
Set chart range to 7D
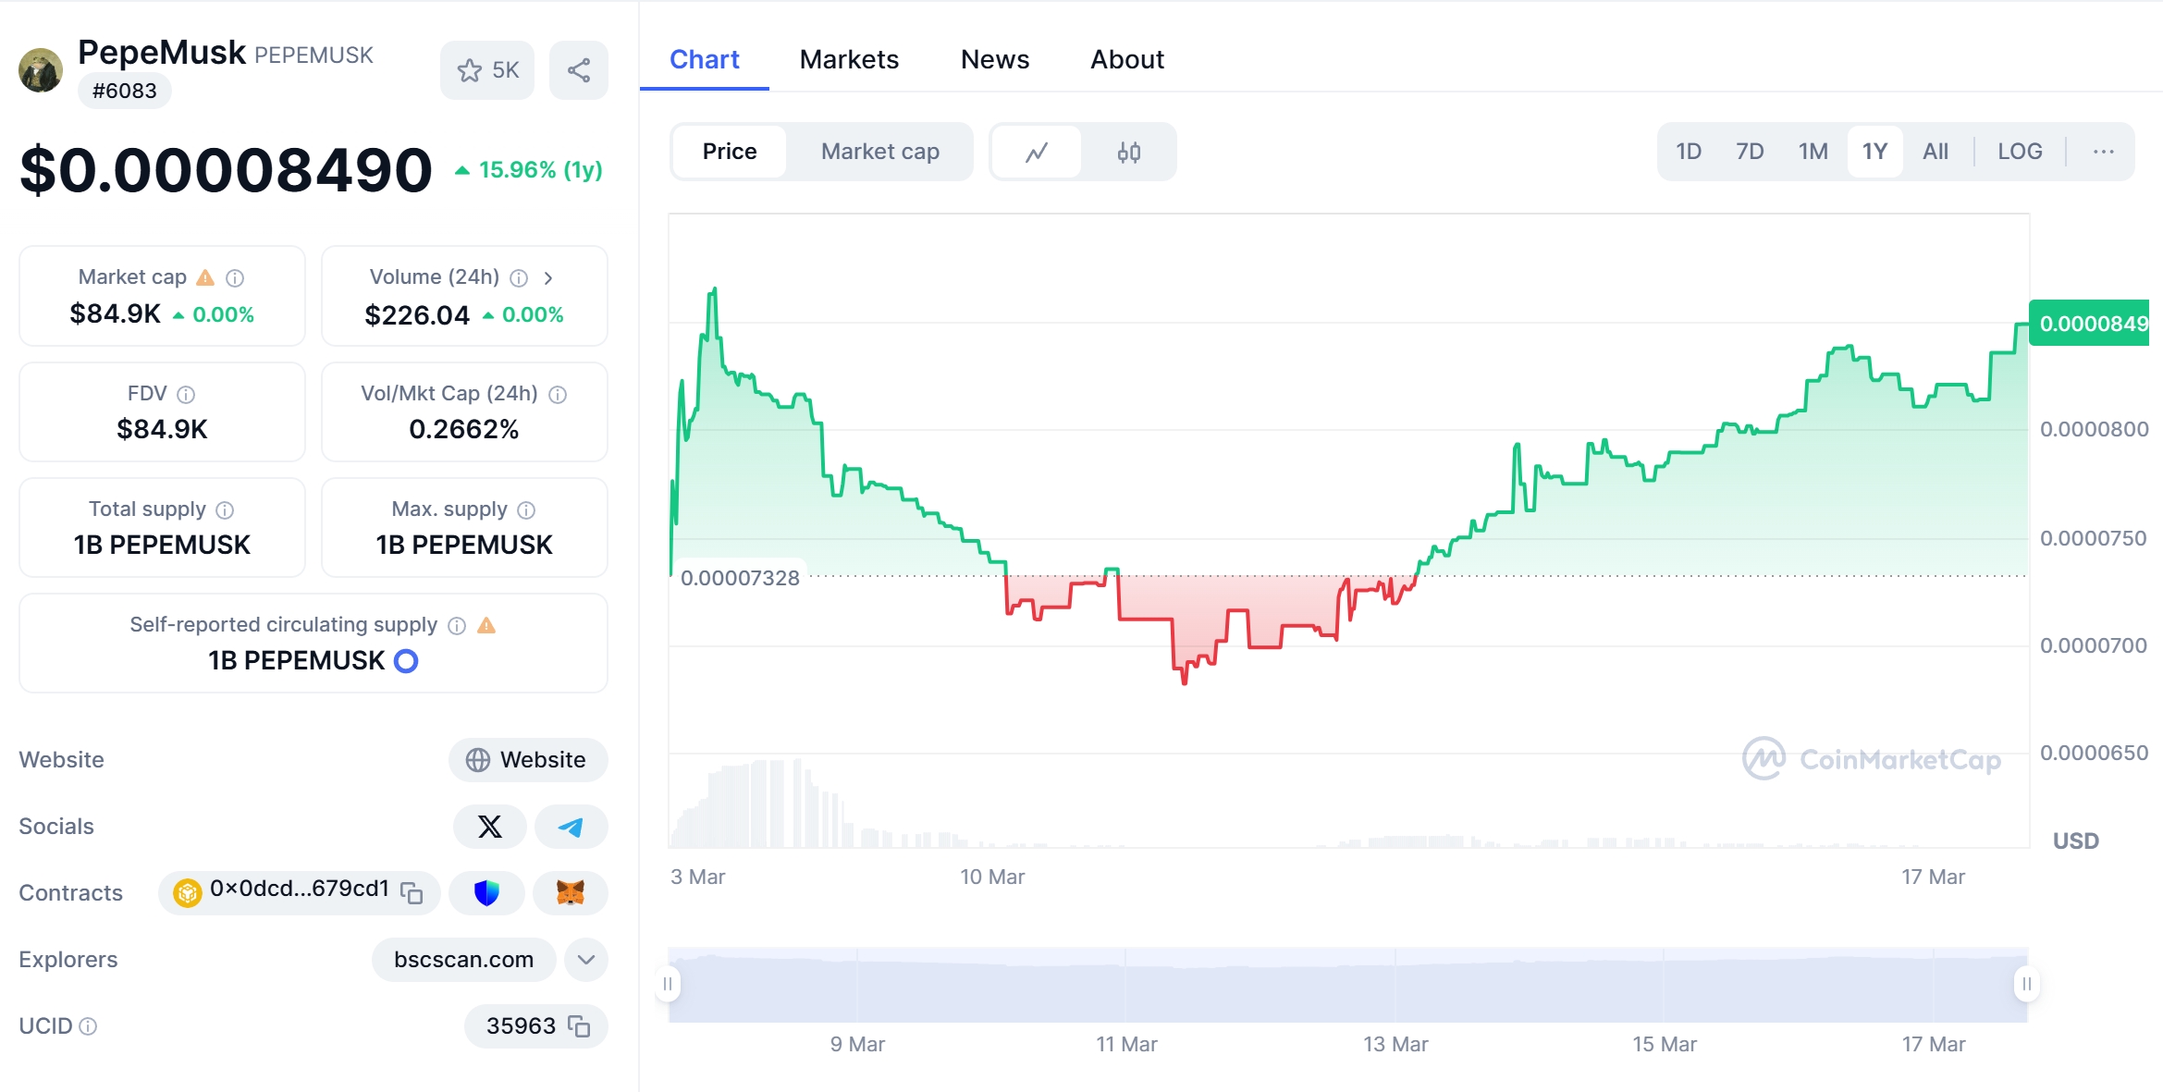1750,152
